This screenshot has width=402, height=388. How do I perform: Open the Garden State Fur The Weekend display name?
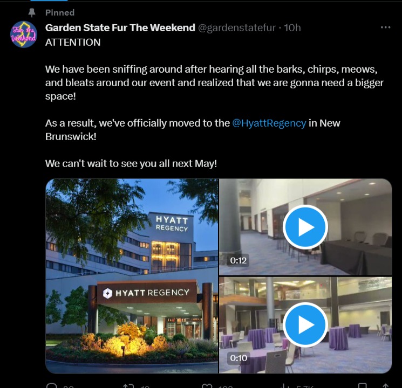120,27
